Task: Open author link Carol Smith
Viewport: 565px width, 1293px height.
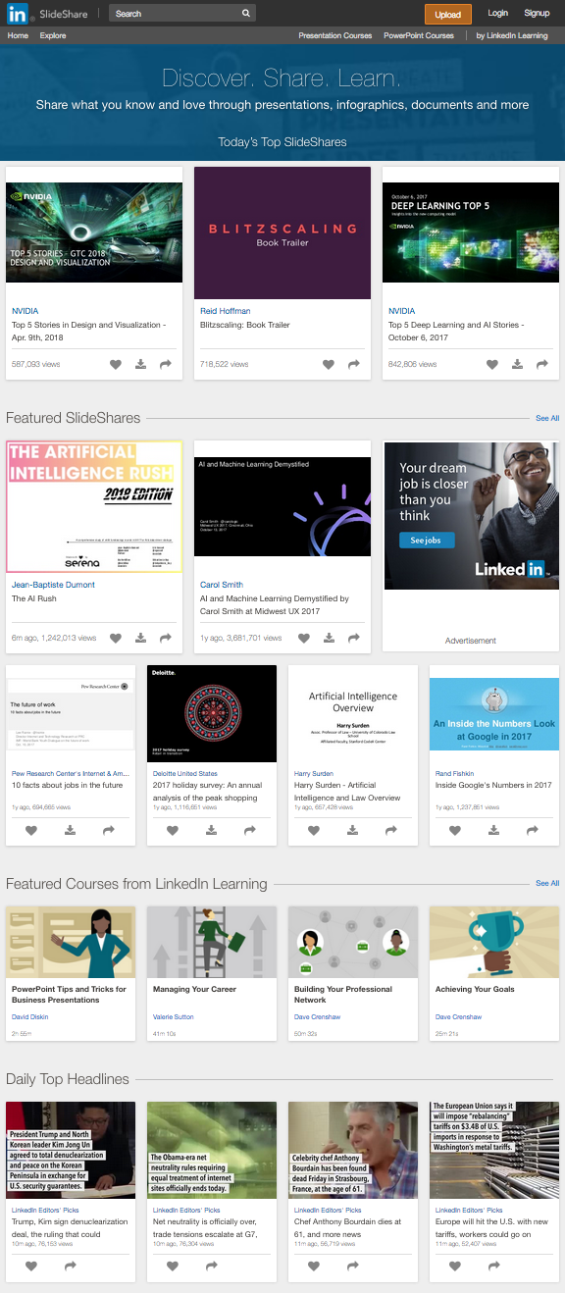Action: 222,585
